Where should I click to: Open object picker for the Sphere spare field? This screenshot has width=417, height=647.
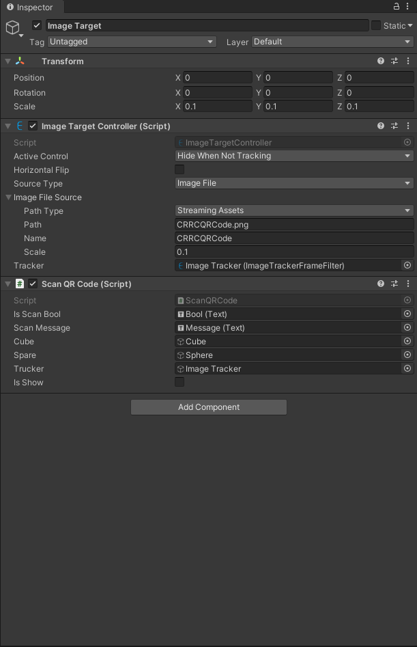pyautogui.click(x=407, y=355)
